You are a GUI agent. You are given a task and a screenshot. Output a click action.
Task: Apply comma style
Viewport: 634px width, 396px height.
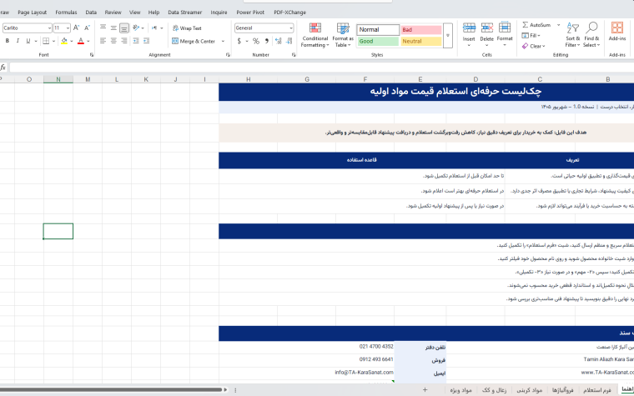[x=266, y=41]
